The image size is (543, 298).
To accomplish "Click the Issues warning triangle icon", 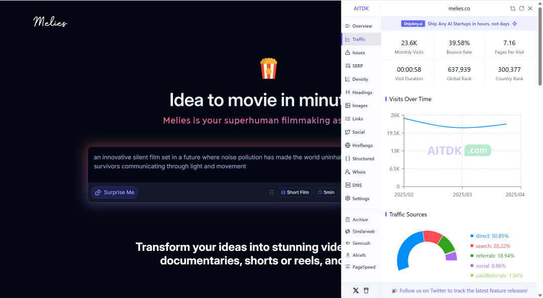I will [x=348, y=53].
